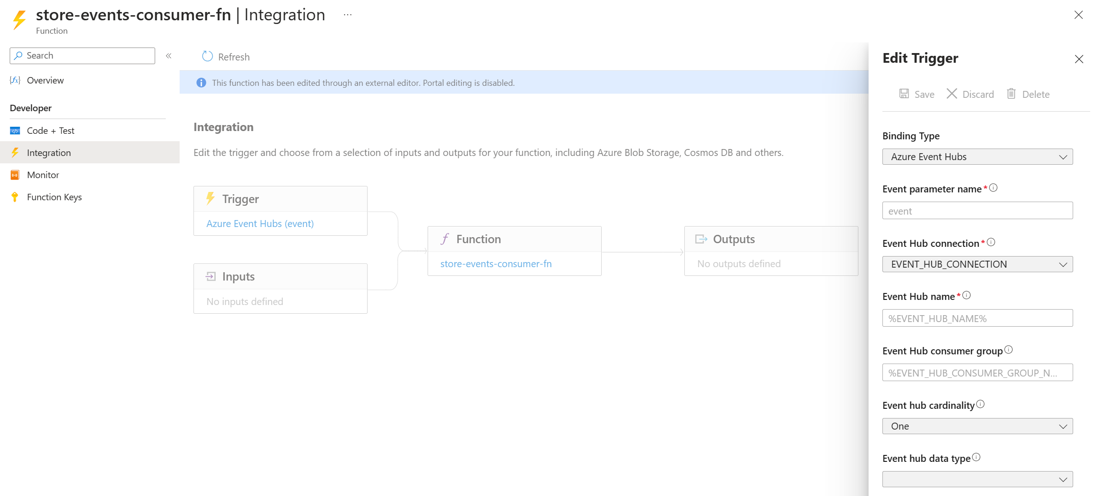This screenshot has width=1099, height=496.
Task: Expand the Event hub data type dropdown
Action: 977,479
